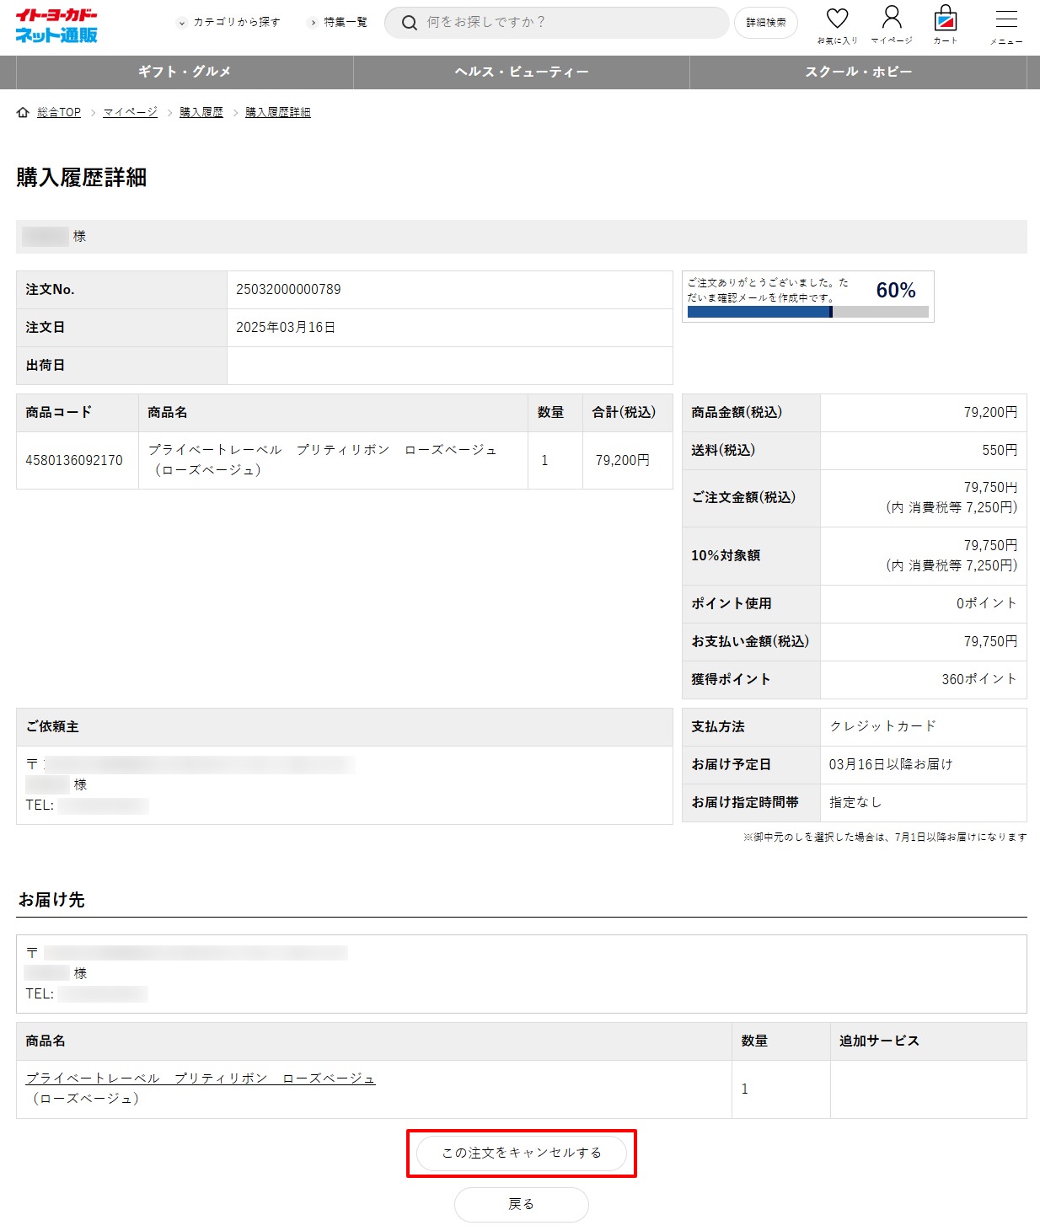
Task: Go to マイページ breadcrumb link
Action: point(130,113)
